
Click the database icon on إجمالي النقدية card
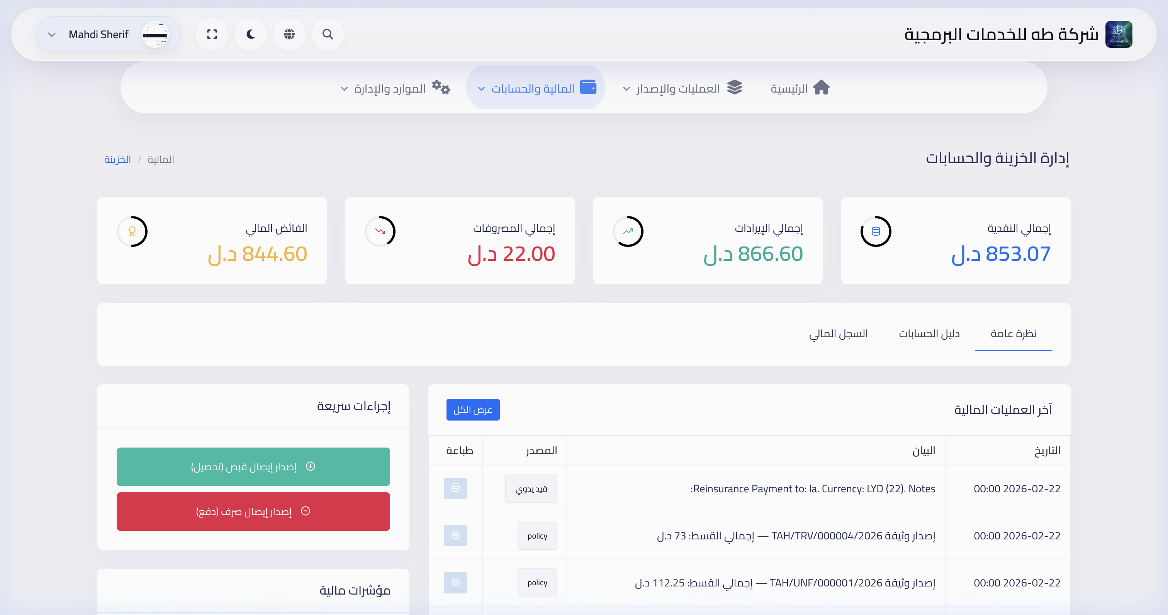[876, 231]
